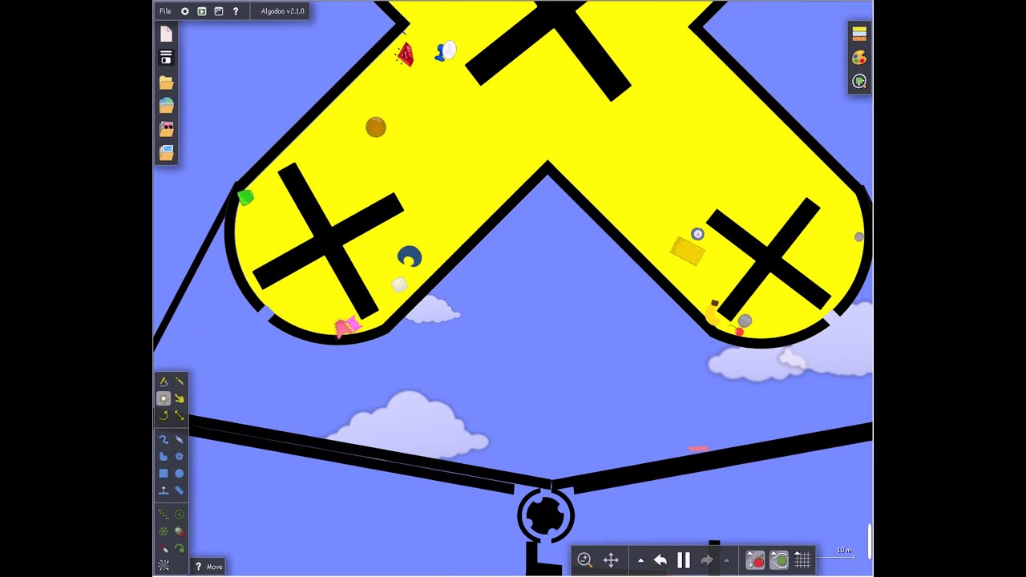The height and width of the screenshot is (577, 1026).
Task: Click the orange ball in yellow area
Action: pos(376,127)
